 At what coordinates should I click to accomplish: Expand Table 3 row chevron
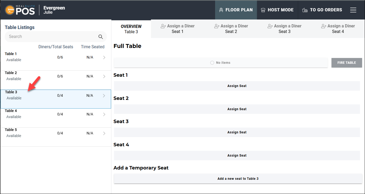[x=104, y=96]
